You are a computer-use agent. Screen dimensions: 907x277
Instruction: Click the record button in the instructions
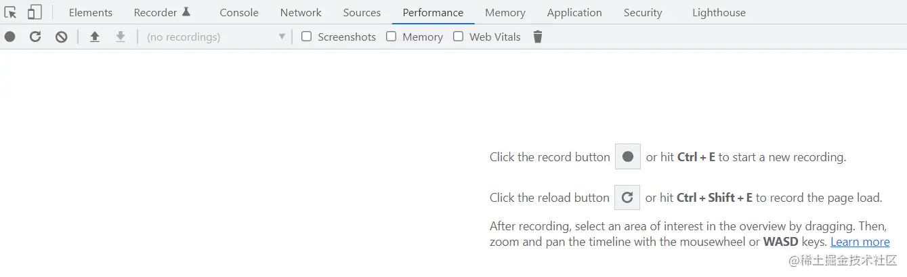[x=627, y=156]
